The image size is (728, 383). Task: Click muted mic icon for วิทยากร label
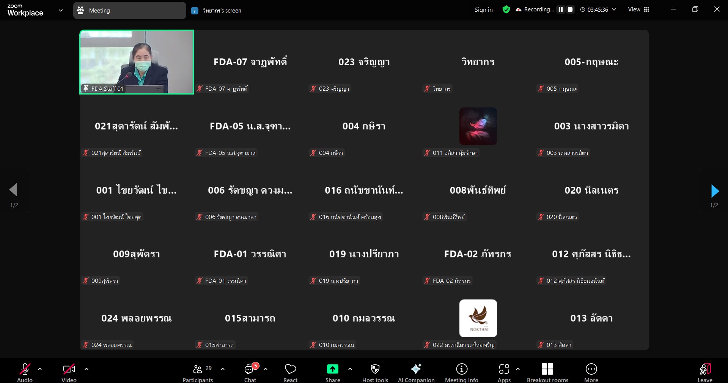pos(427,88)
